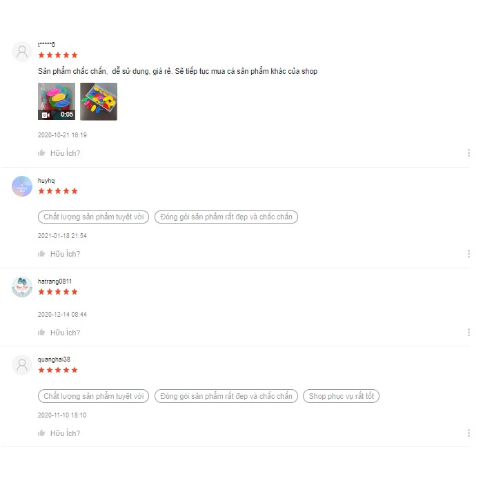Viewport: 483px width, 483px height.
Task: Play the 0:05 review video thumbnail
Action: [x=57, y=101]
